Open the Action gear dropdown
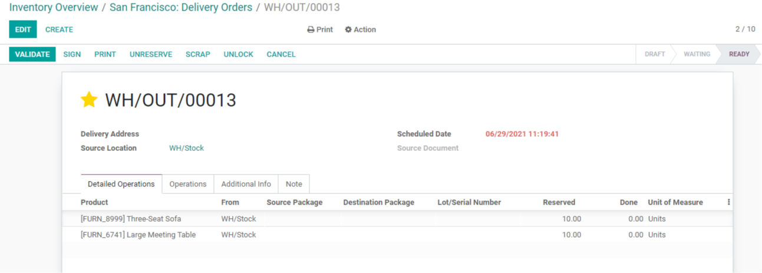The width and height of the screenshot is (762, 273). (360, 29)
